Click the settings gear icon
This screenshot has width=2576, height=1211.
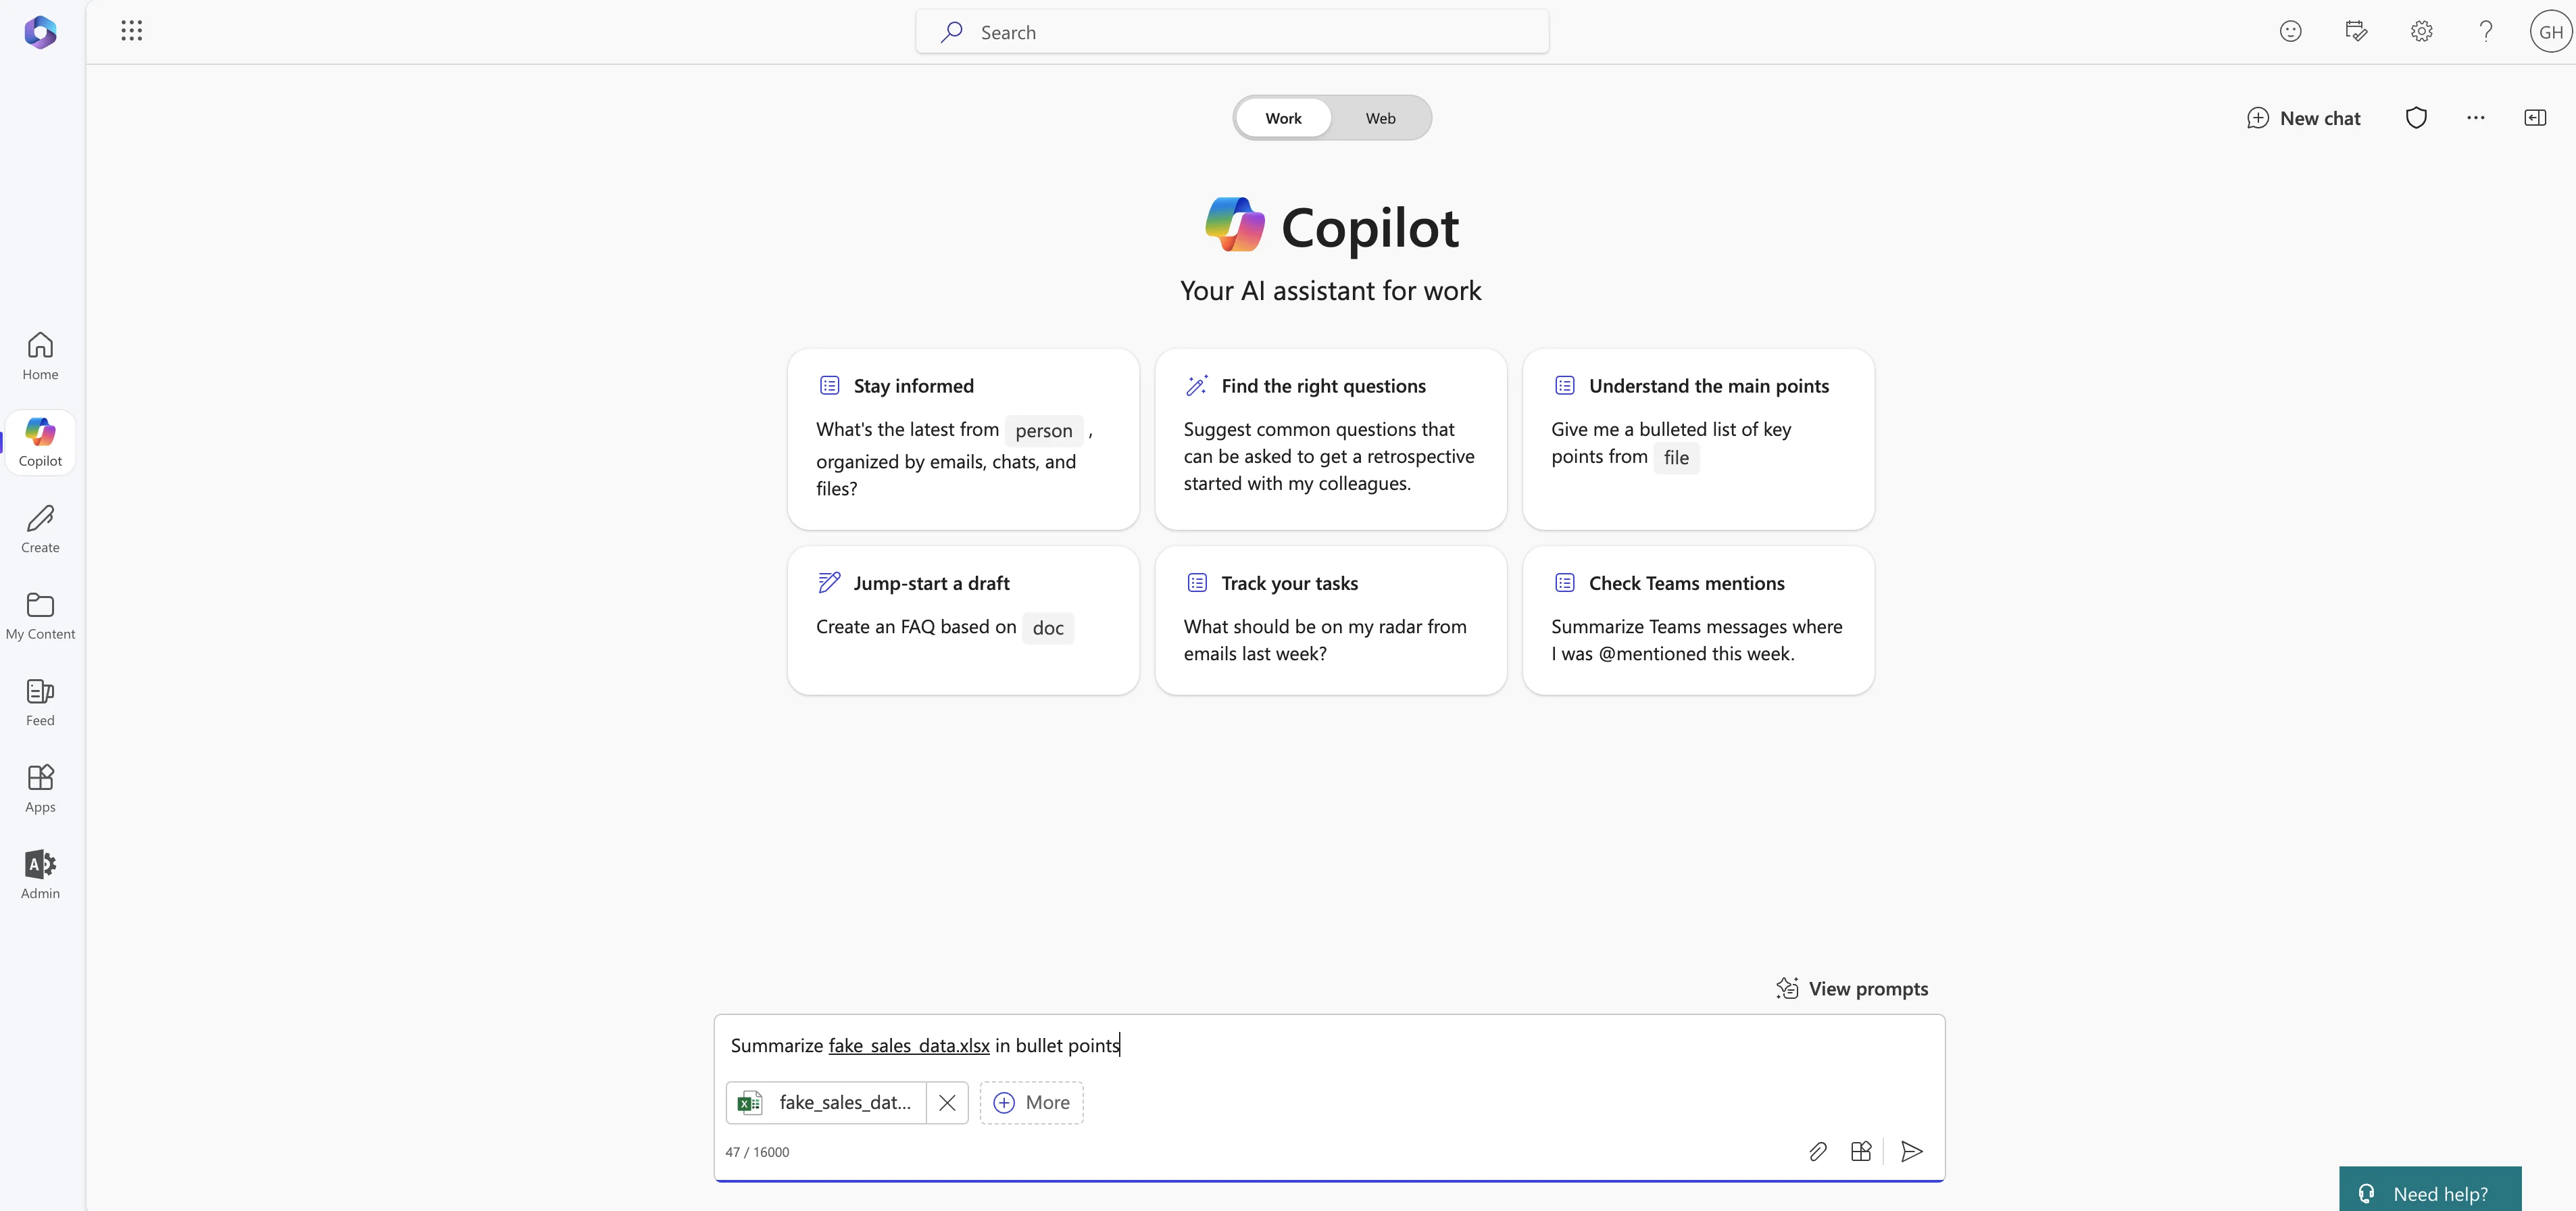2421,31
